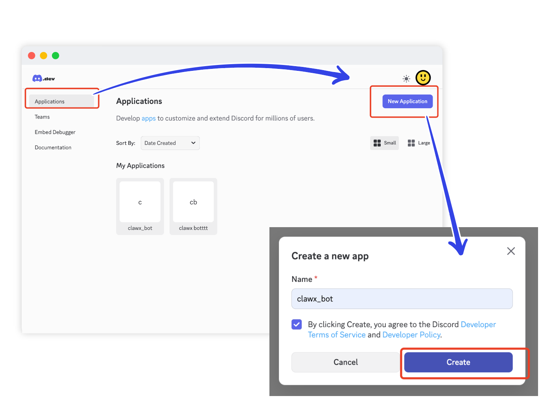Click the blue apps link
553x411 pixels.
tap(148, 118)
